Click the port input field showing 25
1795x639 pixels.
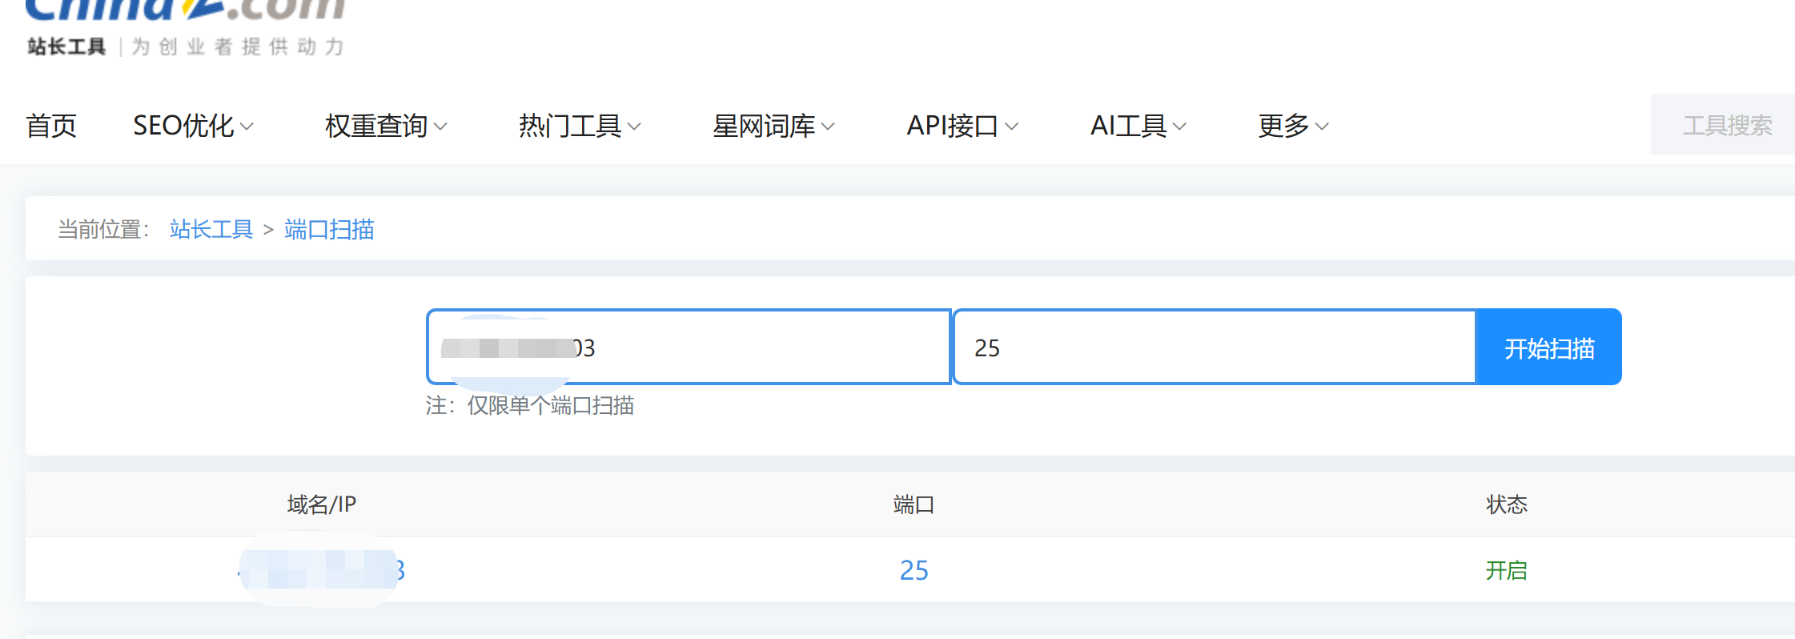[x=1215, y=347]
